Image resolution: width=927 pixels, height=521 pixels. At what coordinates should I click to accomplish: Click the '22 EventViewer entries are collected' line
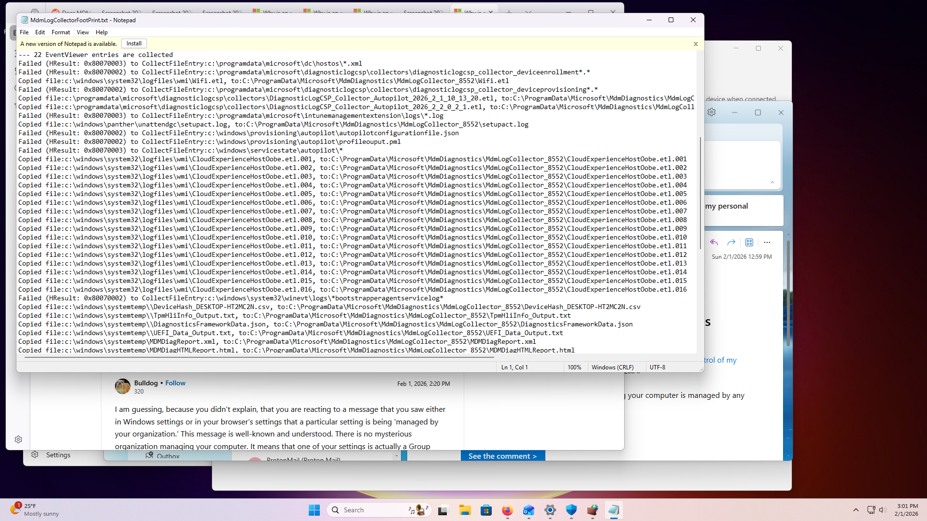click(96, 55)
